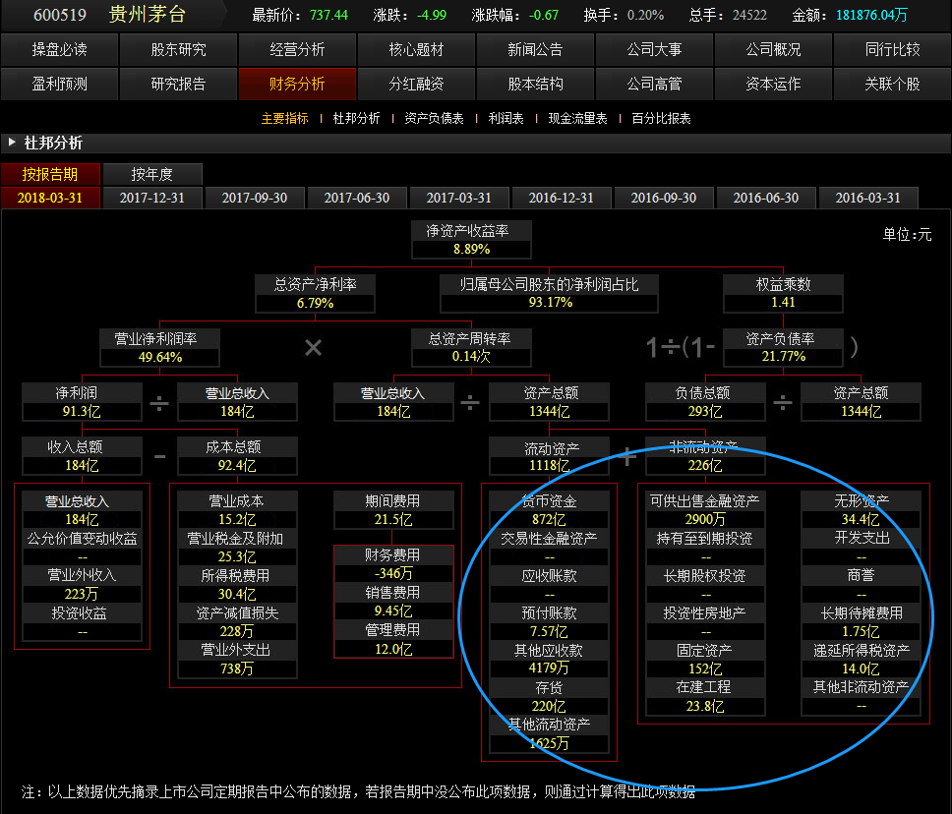Screen dimensions: 952x814
Task: Open the 新闻公告 tab
Action: click(x=535, y=50)
